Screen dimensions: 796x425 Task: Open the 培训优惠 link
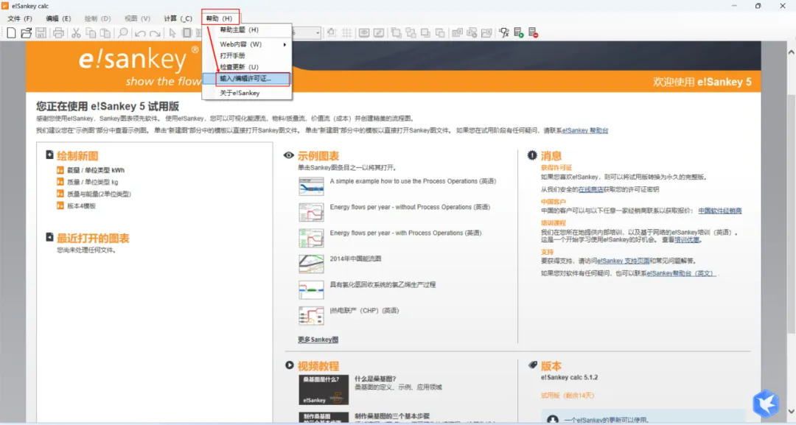point(687,240)
